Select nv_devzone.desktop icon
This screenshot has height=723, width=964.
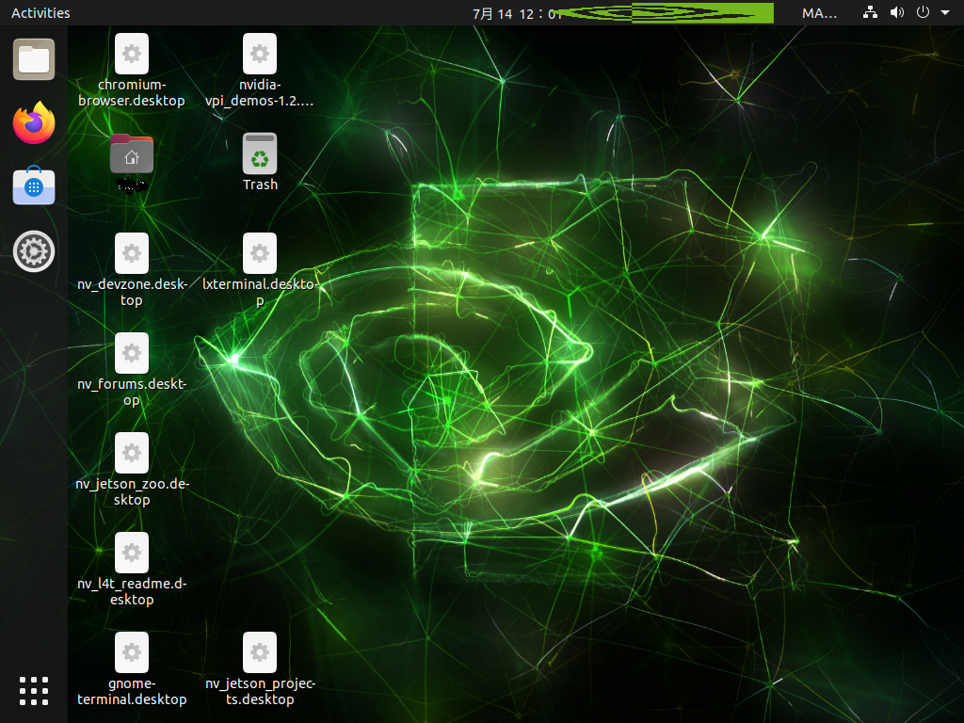coord(132,253)
